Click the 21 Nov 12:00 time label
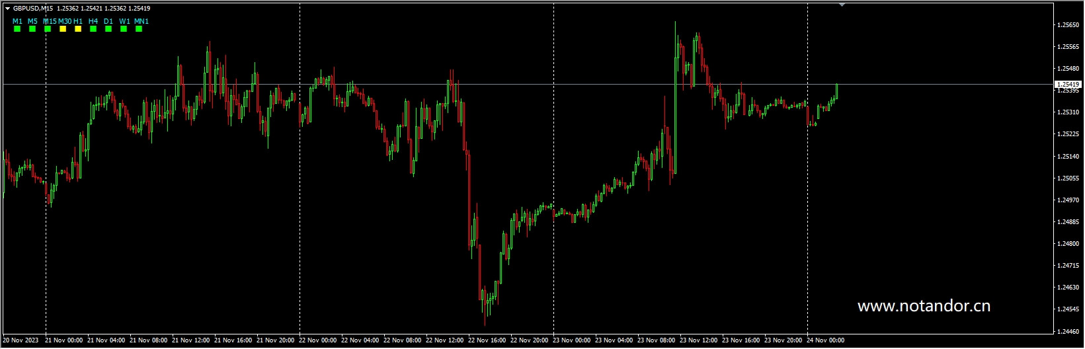Image resolution: width=1085 pixels, height=349 pixels. [192, 341]
